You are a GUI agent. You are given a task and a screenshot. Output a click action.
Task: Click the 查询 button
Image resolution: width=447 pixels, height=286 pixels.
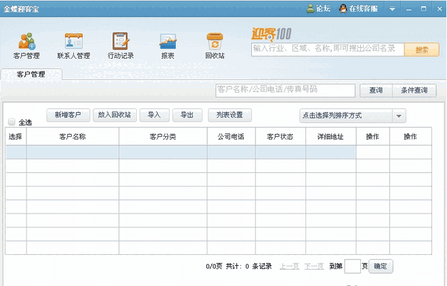pos(376,90)
